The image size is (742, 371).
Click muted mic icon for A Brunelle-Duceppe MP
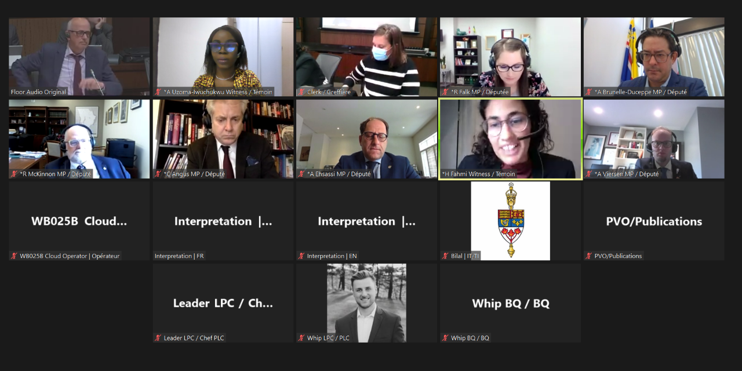[x=589, y=92]
